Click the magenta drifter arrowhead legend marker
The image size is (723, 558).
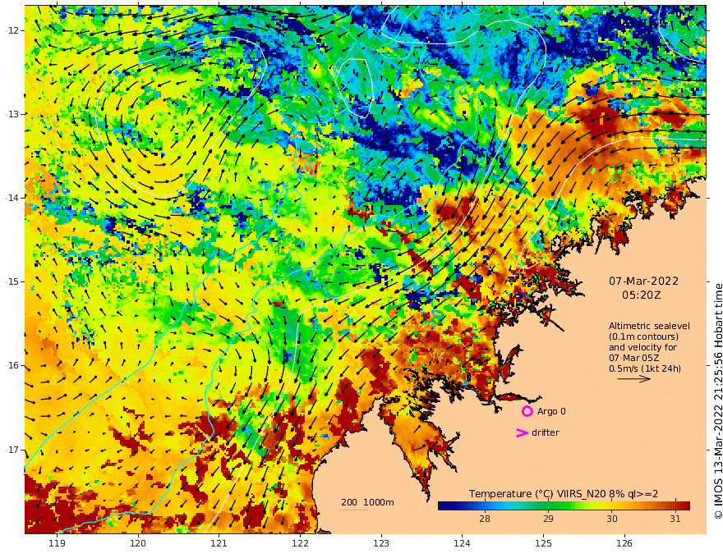pos(522,432)
